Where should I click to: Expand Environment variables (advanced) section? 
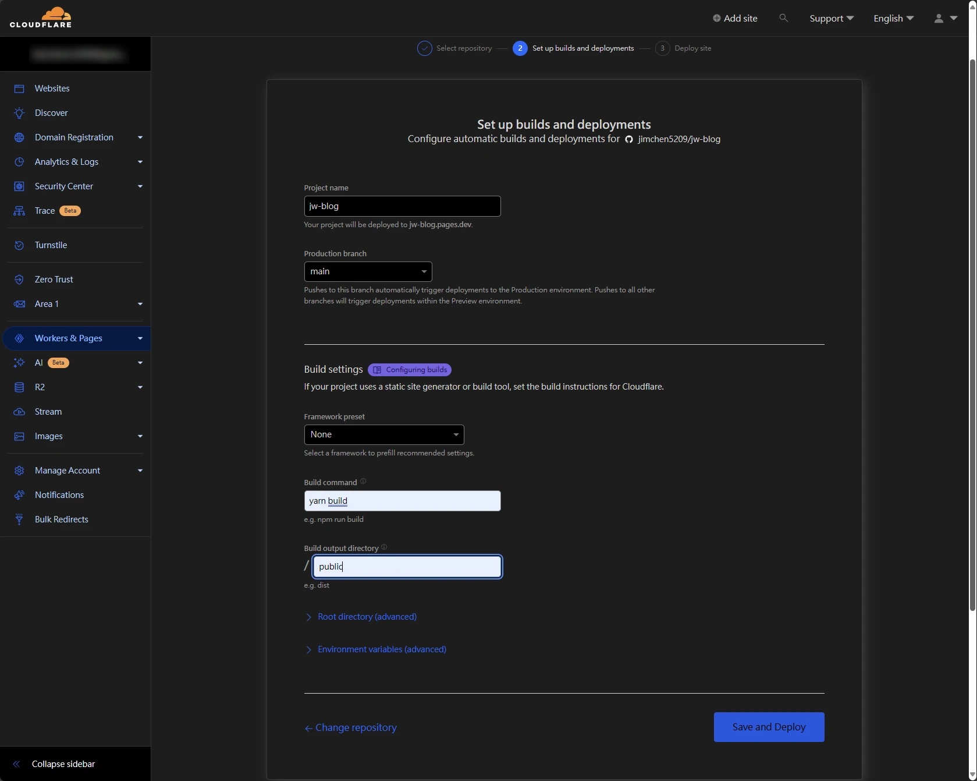(382, 649)
